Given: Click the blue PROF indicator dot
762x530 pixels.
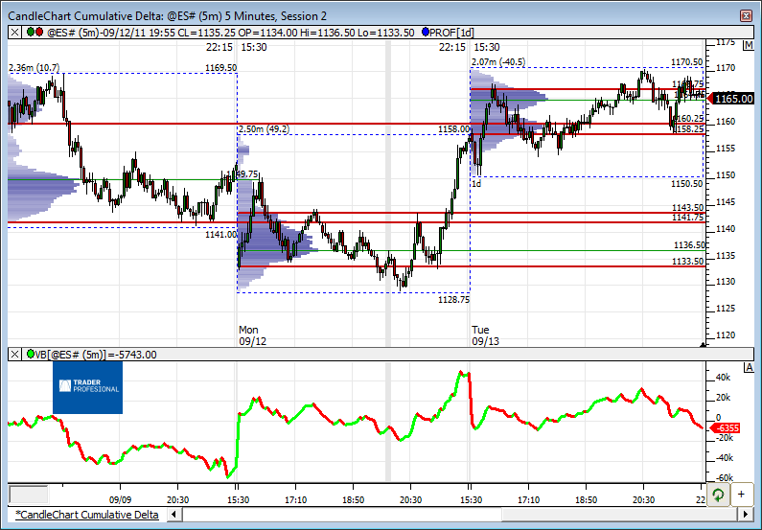Looking at the screenshot, I should pyautogui.click(x=426, y=32).
